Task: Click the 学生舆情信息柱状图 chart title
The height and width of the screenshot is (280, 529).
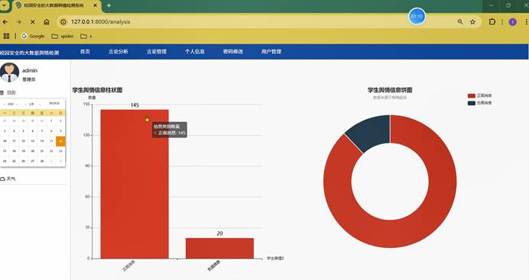Action: 97,90
